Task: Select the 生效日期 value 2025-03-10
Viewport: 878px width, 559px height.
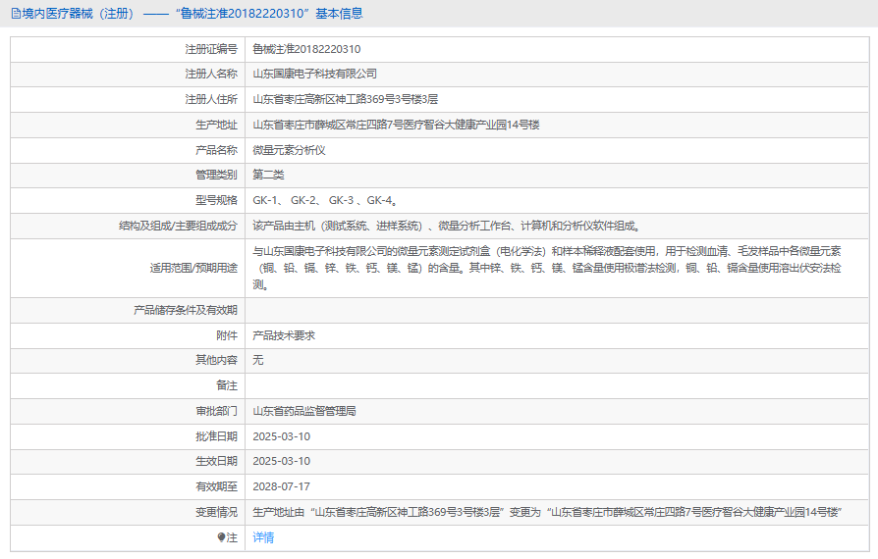Action: [281, 461]
